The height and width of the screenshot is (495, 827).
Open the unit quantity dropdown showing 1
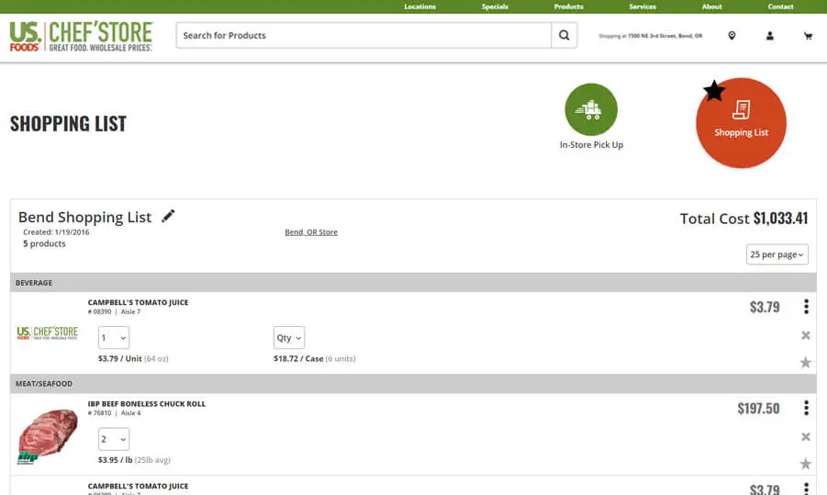(x=114, y=338)
